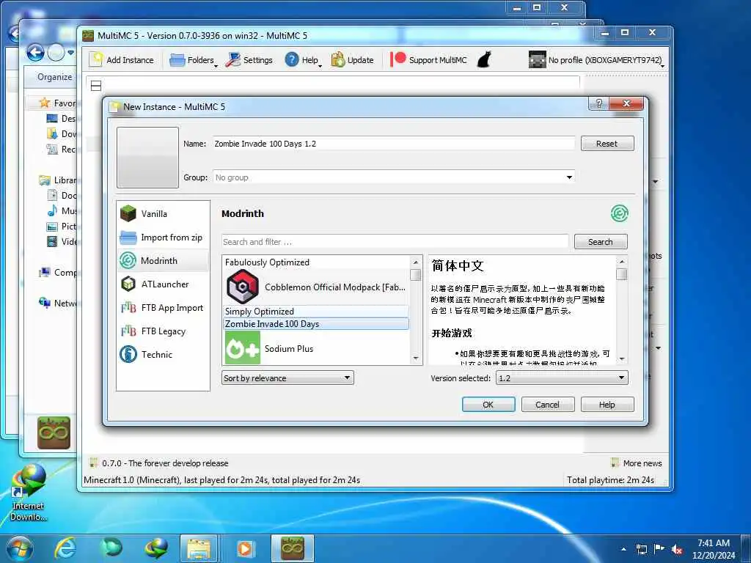The height and width of the screenshot is (563, 751).
Task: Open the No profile account dropdown
Action: point(597,60)
